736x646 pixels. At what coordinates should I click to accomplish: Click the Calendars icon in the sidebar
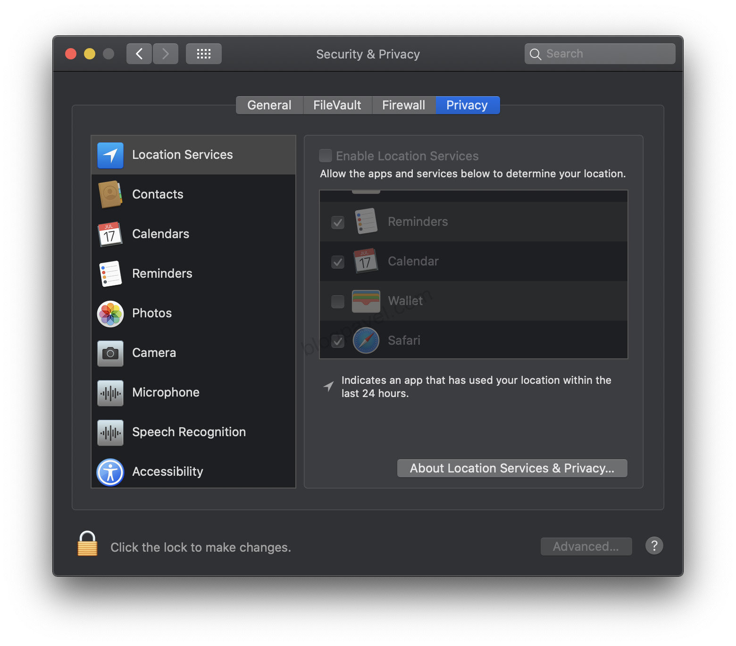109,234
